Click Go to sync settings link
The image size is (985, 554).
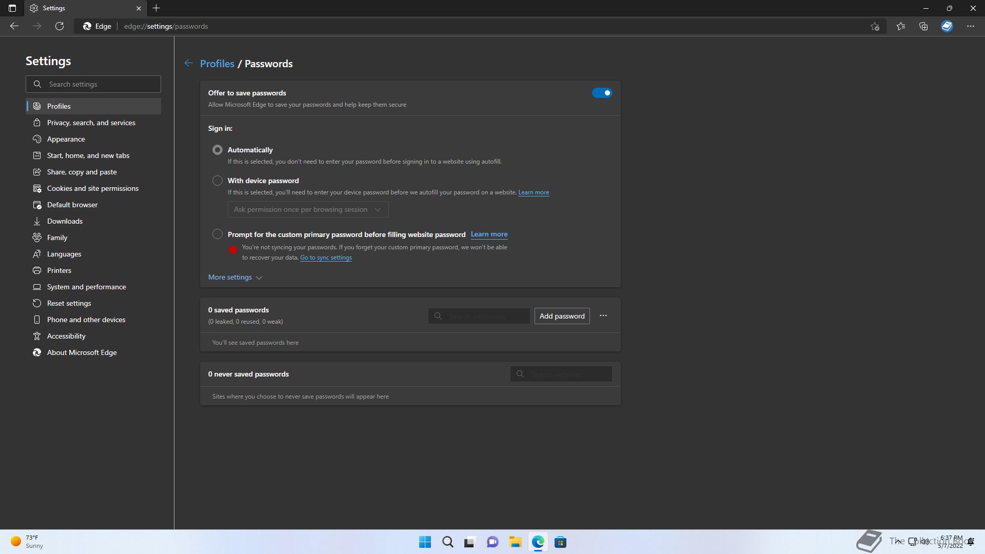[x=326, y=258]
